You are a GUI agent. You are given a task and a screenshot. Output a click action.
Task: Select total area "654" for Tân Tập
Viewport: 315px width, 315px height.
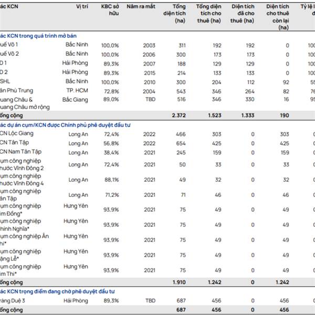[x=181, y=144]
